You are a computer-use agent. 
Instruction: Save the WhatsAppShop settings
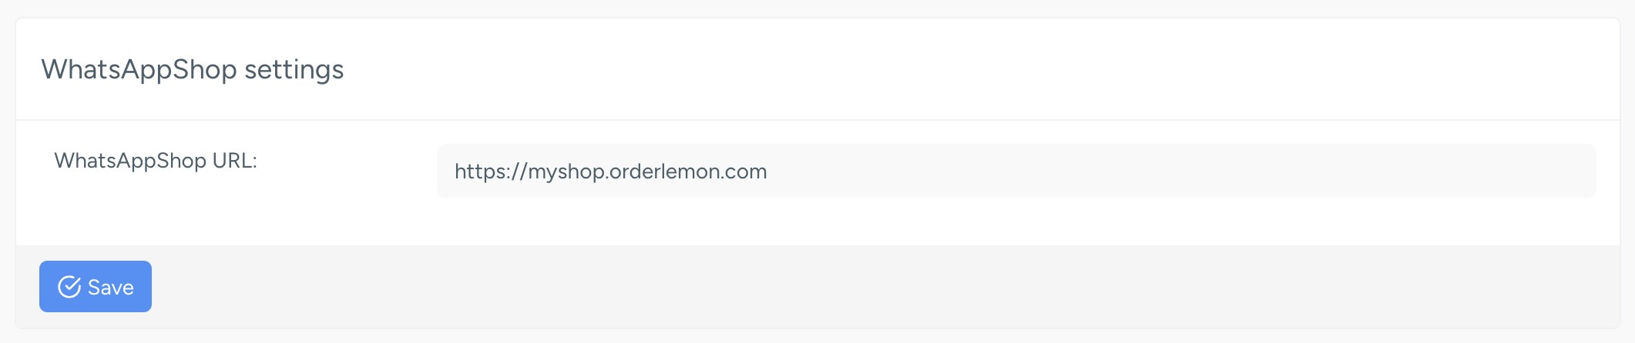[96, 287]
